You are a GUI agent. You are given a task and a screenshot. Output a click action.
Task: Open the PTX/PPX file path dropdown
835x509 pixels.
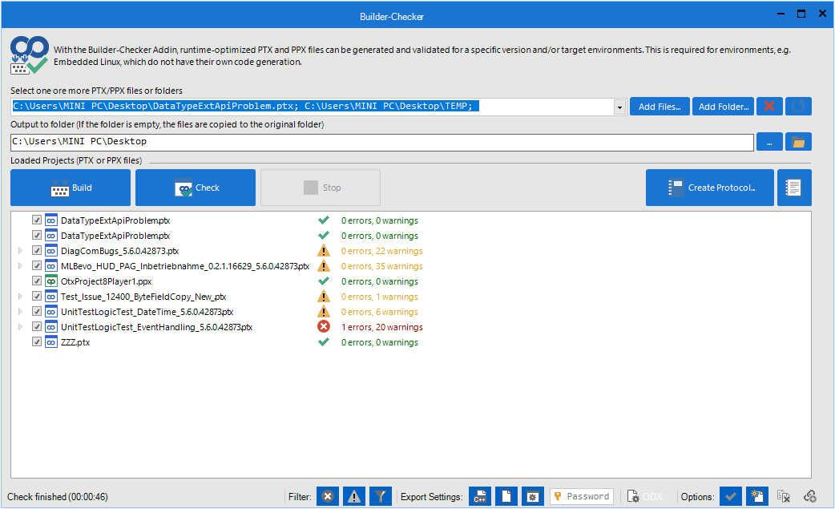click(x=619, y=107)
